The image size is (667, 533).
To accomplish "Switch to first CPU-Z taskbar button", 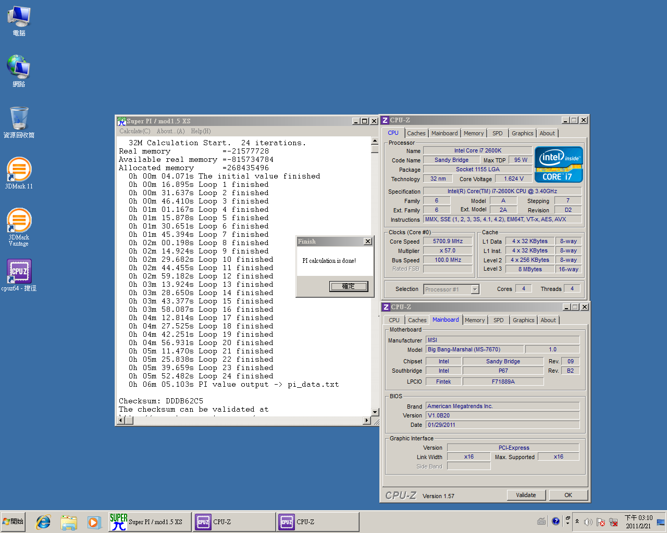I will pyautogui.click(x=234, y=522).
